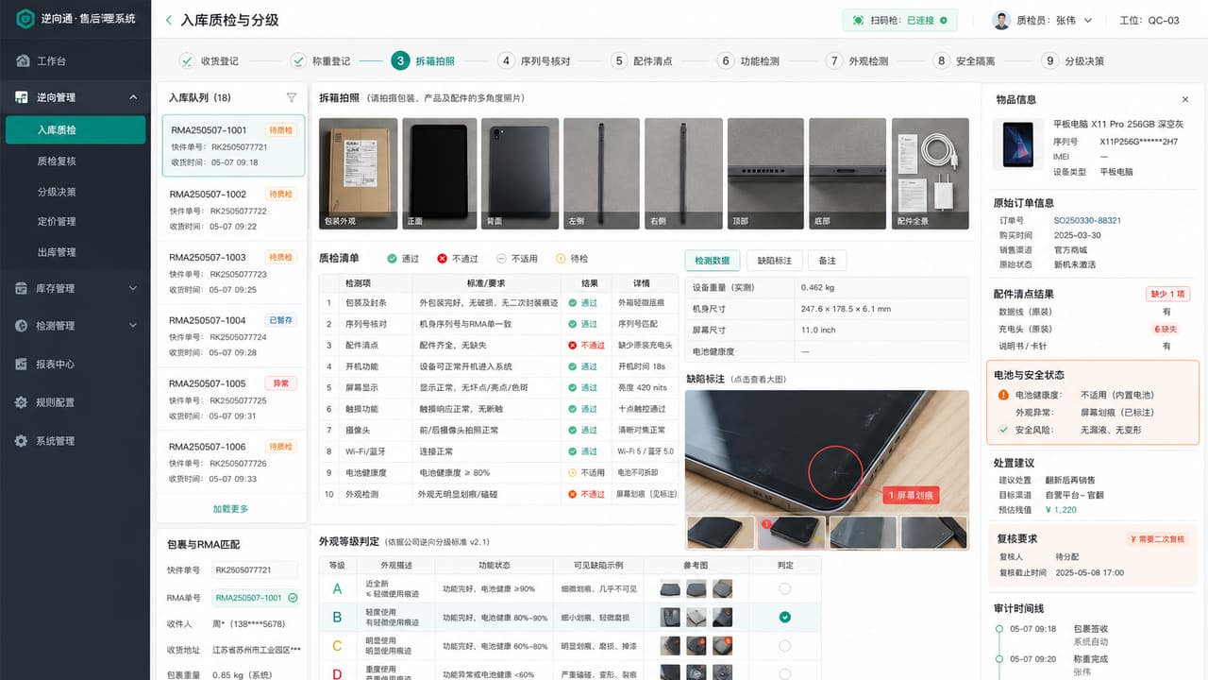Click step 3 拆箱拍照 number circle
The height and width of the screenshot is (680, 1208).
click(400, 60)
